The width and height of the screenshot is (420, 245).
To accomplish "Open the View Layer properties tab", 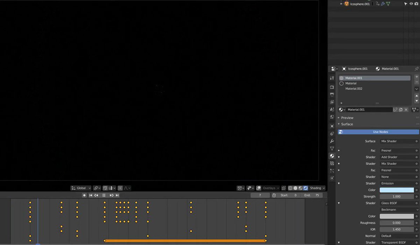I will pos(332,102).
